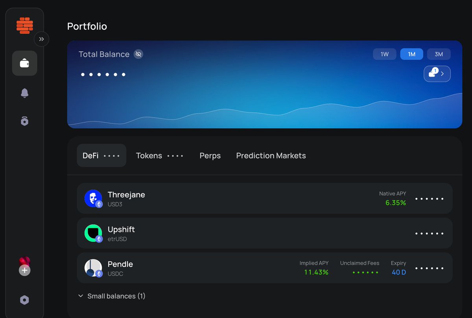Viewport: 472px width, 318px height.
Task: Toggle Total Balance visibility eye icon
Action: (x=138, y=54)
